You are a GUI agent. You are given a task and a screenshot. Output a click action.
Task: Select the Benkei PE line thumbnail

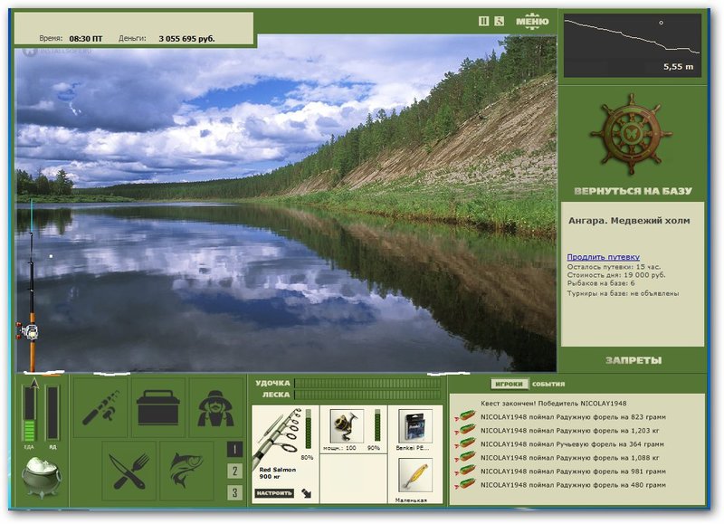[x=415, y=425]
